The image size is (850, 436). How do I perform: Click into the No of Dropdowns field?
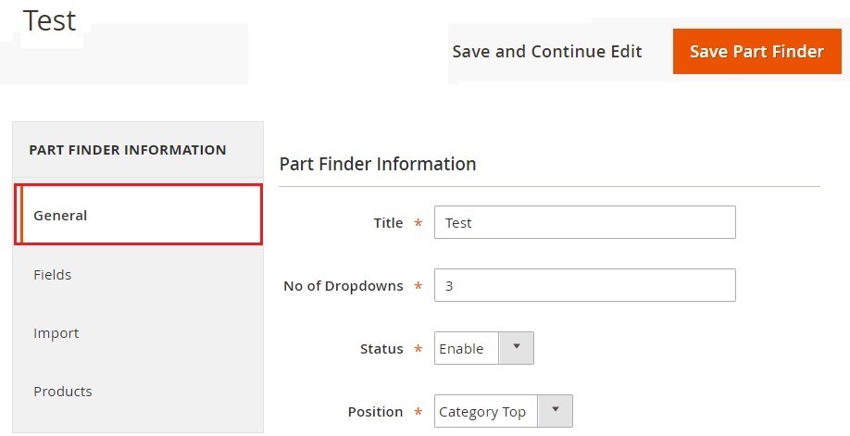pyautogui.click(x=584, y=285)
